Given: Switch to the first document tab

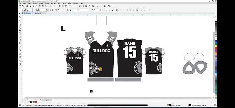Looking at the screenshot, I should point(28,13).
